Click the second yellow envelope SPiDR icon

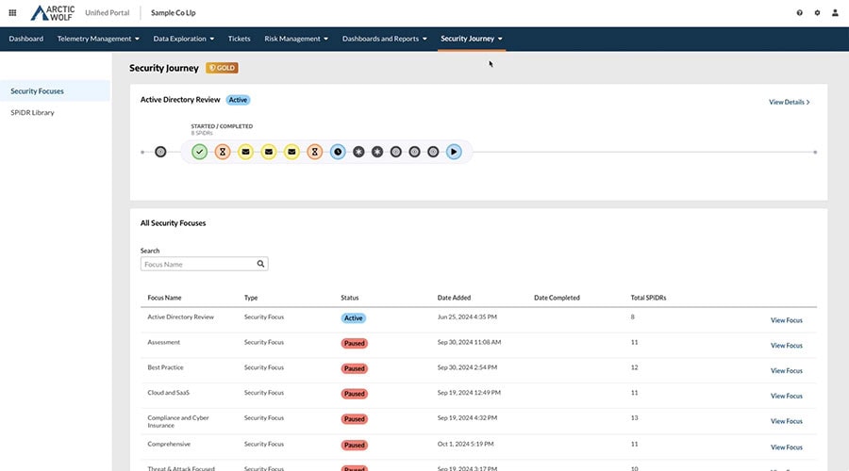pyautogui.click(x=269, y=152)
